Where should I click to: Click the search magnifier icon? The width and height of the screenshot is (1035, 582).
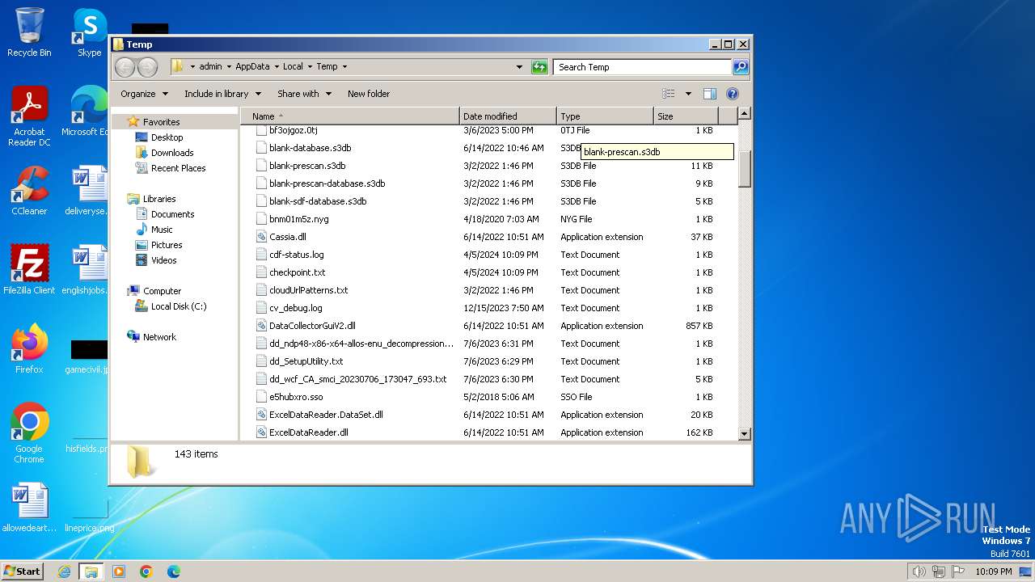740,67
